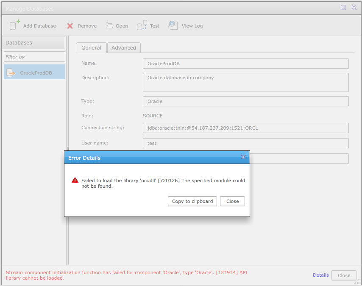Click the Name: label
Image resolution: width=362 pixels, height=286 pixels.
89,63
